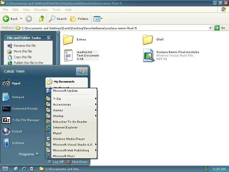Launch Internet Explorer from quick launch
The width and height of the screenshot is (229, 172).
point(24,169)
